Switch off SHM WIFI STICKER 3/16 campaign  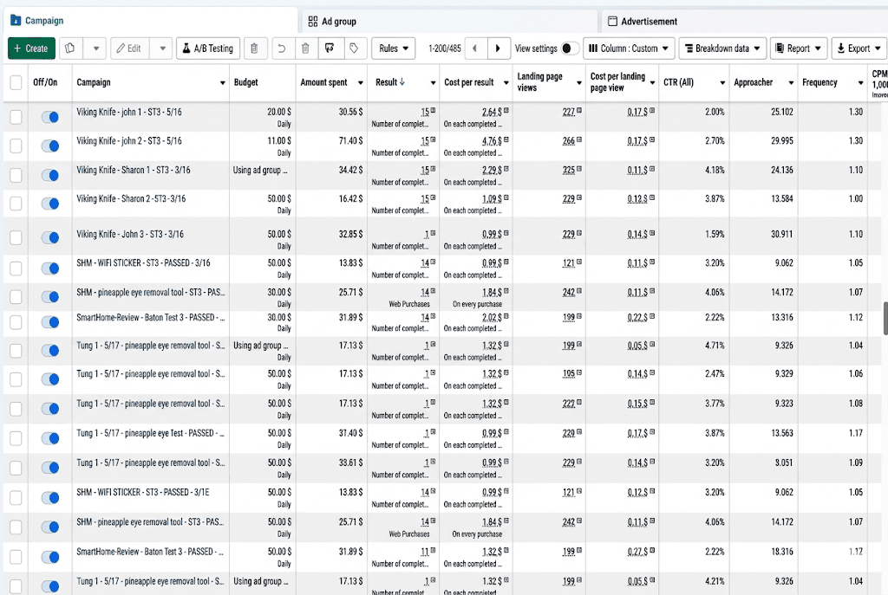coord(49,268)
